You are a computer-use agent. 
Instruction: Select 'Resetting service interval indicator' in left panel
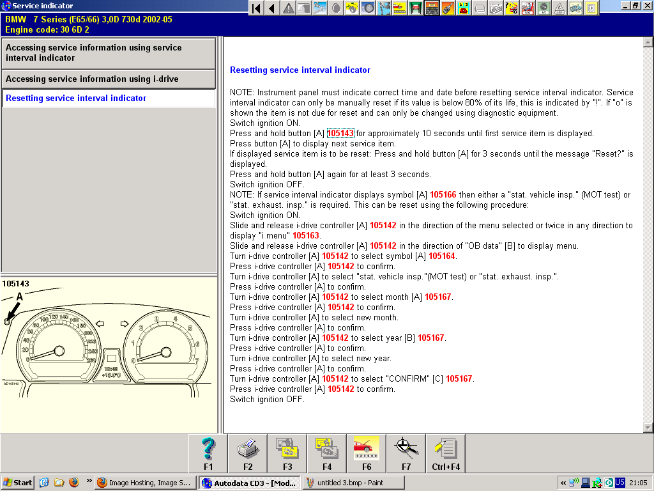[x=109, y=98]
